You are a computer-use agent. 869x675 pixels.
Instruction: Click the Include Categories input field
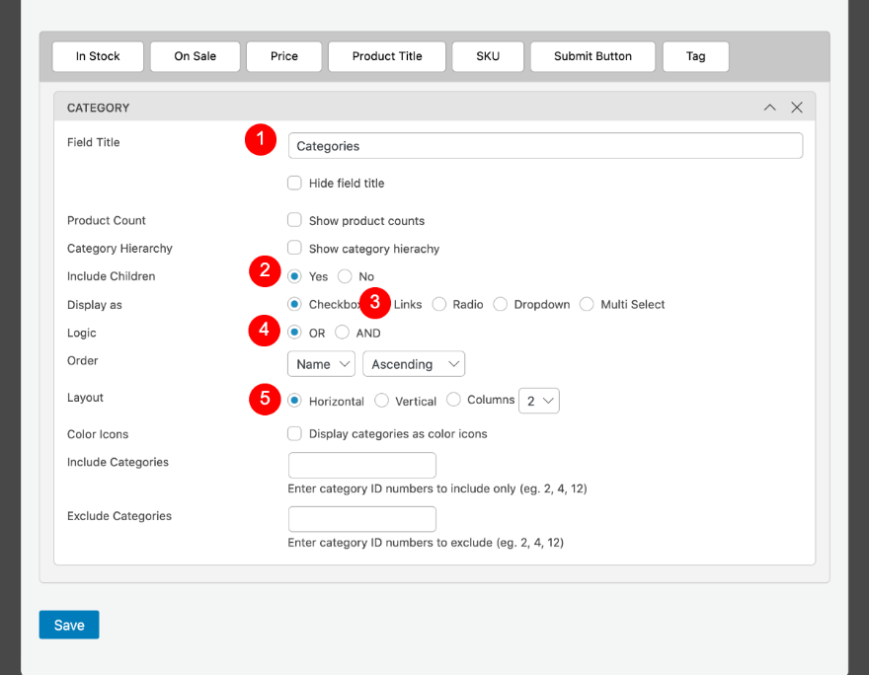pyautogui.click(x=361, y=465)
